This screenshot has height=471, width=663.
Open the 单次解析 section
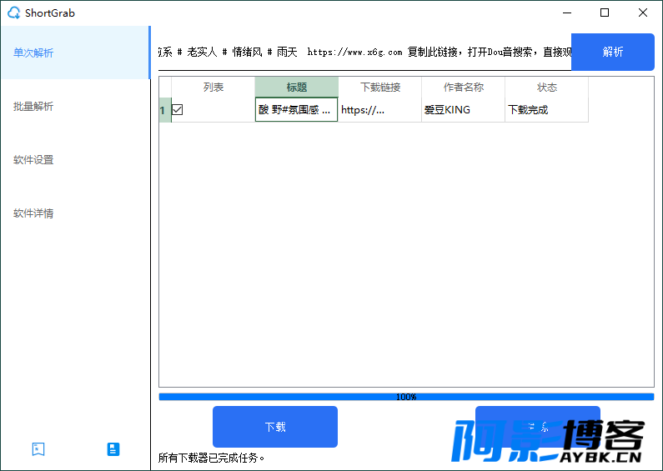tap(33, 53)
